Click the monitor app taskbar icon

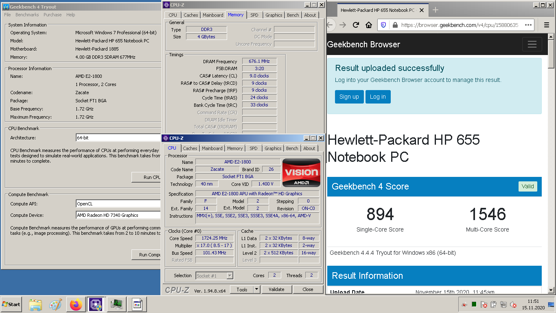point(117,304)
